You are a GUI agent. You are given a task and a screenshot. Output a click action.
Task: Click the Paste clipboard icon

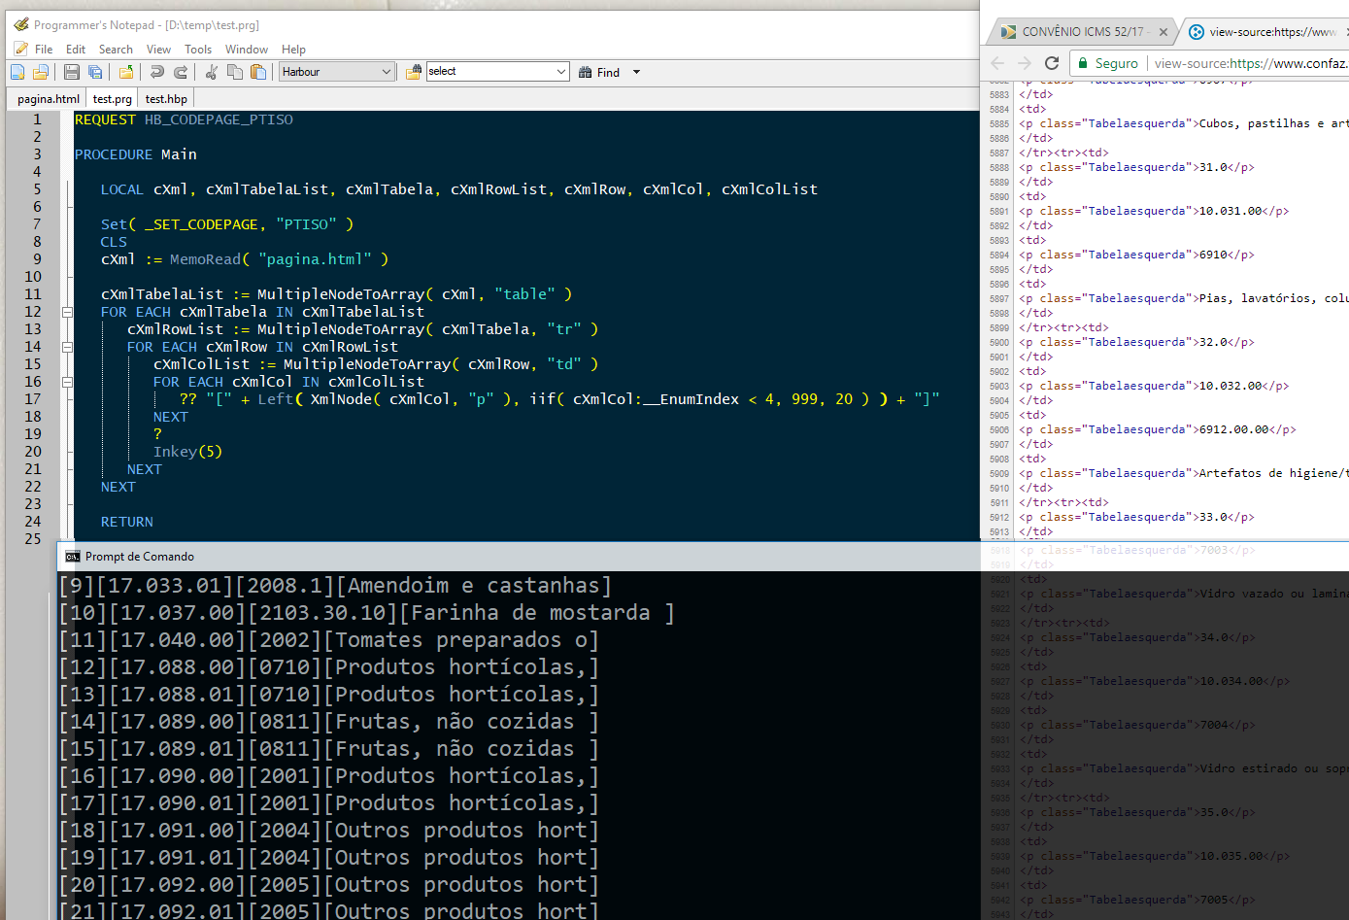click(258, 72)
